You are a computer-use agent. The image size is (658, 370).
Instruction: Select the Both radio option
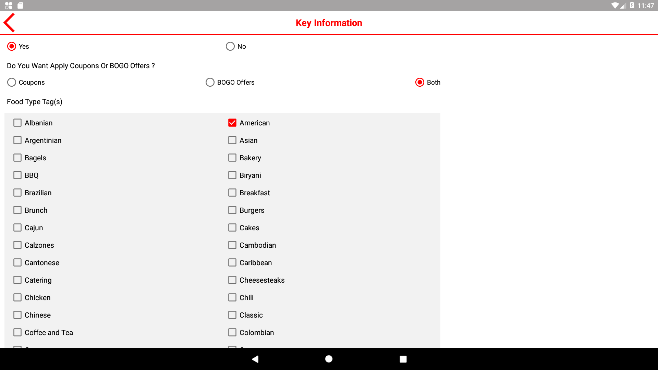(x=420, y=82)
